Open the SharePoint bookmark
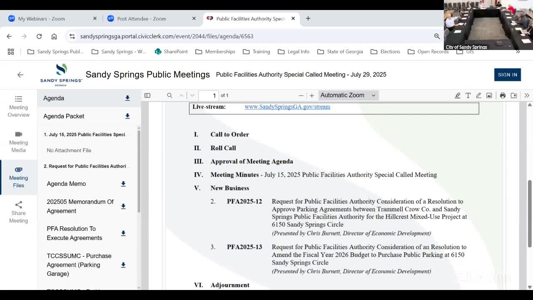Image resolution: width=533 pixels, height=300 pixels. [171, 52]
